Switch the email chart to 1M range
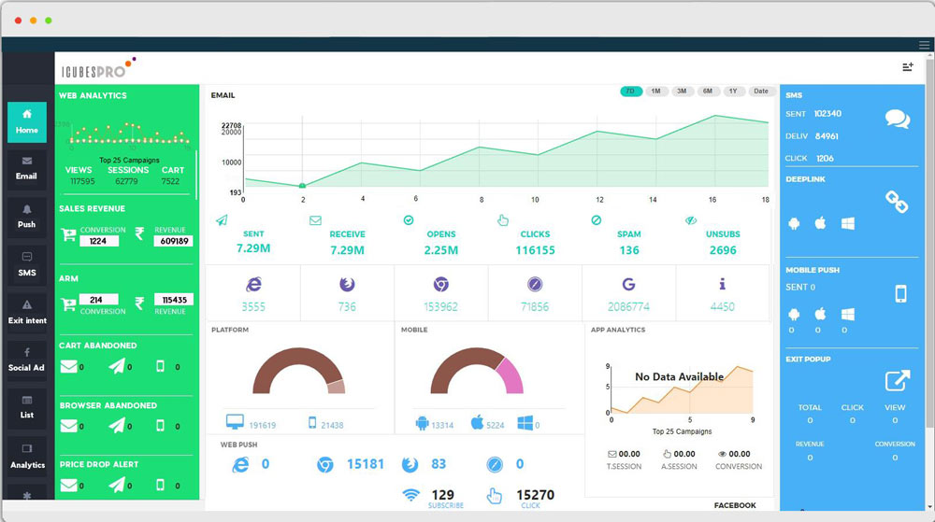935x522 pixels. (x=656, y=92)
